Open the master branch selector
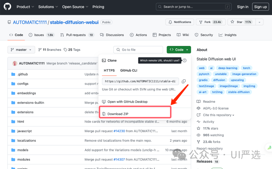The width and height of the screenshot is (272, 169). tap(21, 50)
